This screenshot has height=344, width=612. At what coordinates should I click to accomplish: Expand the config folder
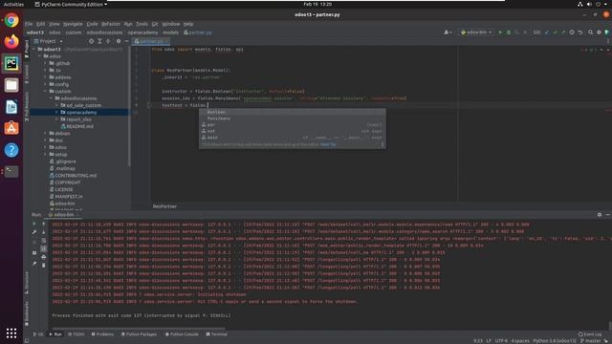click(x=46, y=84)
